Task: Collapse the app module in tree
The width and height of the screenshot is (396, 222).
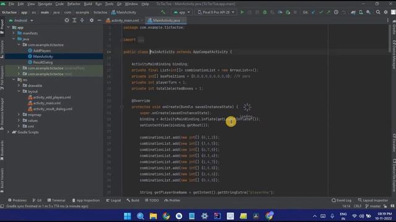Action: pos(9,27)
